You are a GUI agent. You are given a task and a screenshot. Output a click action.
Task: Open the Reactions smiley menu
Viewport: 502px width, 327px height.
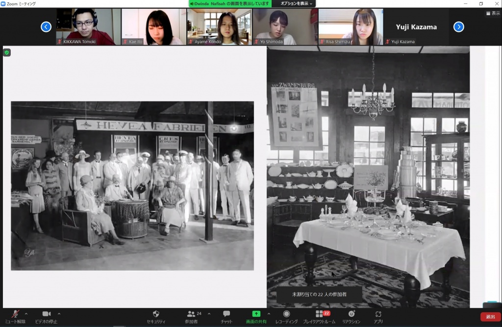[351, 317]
